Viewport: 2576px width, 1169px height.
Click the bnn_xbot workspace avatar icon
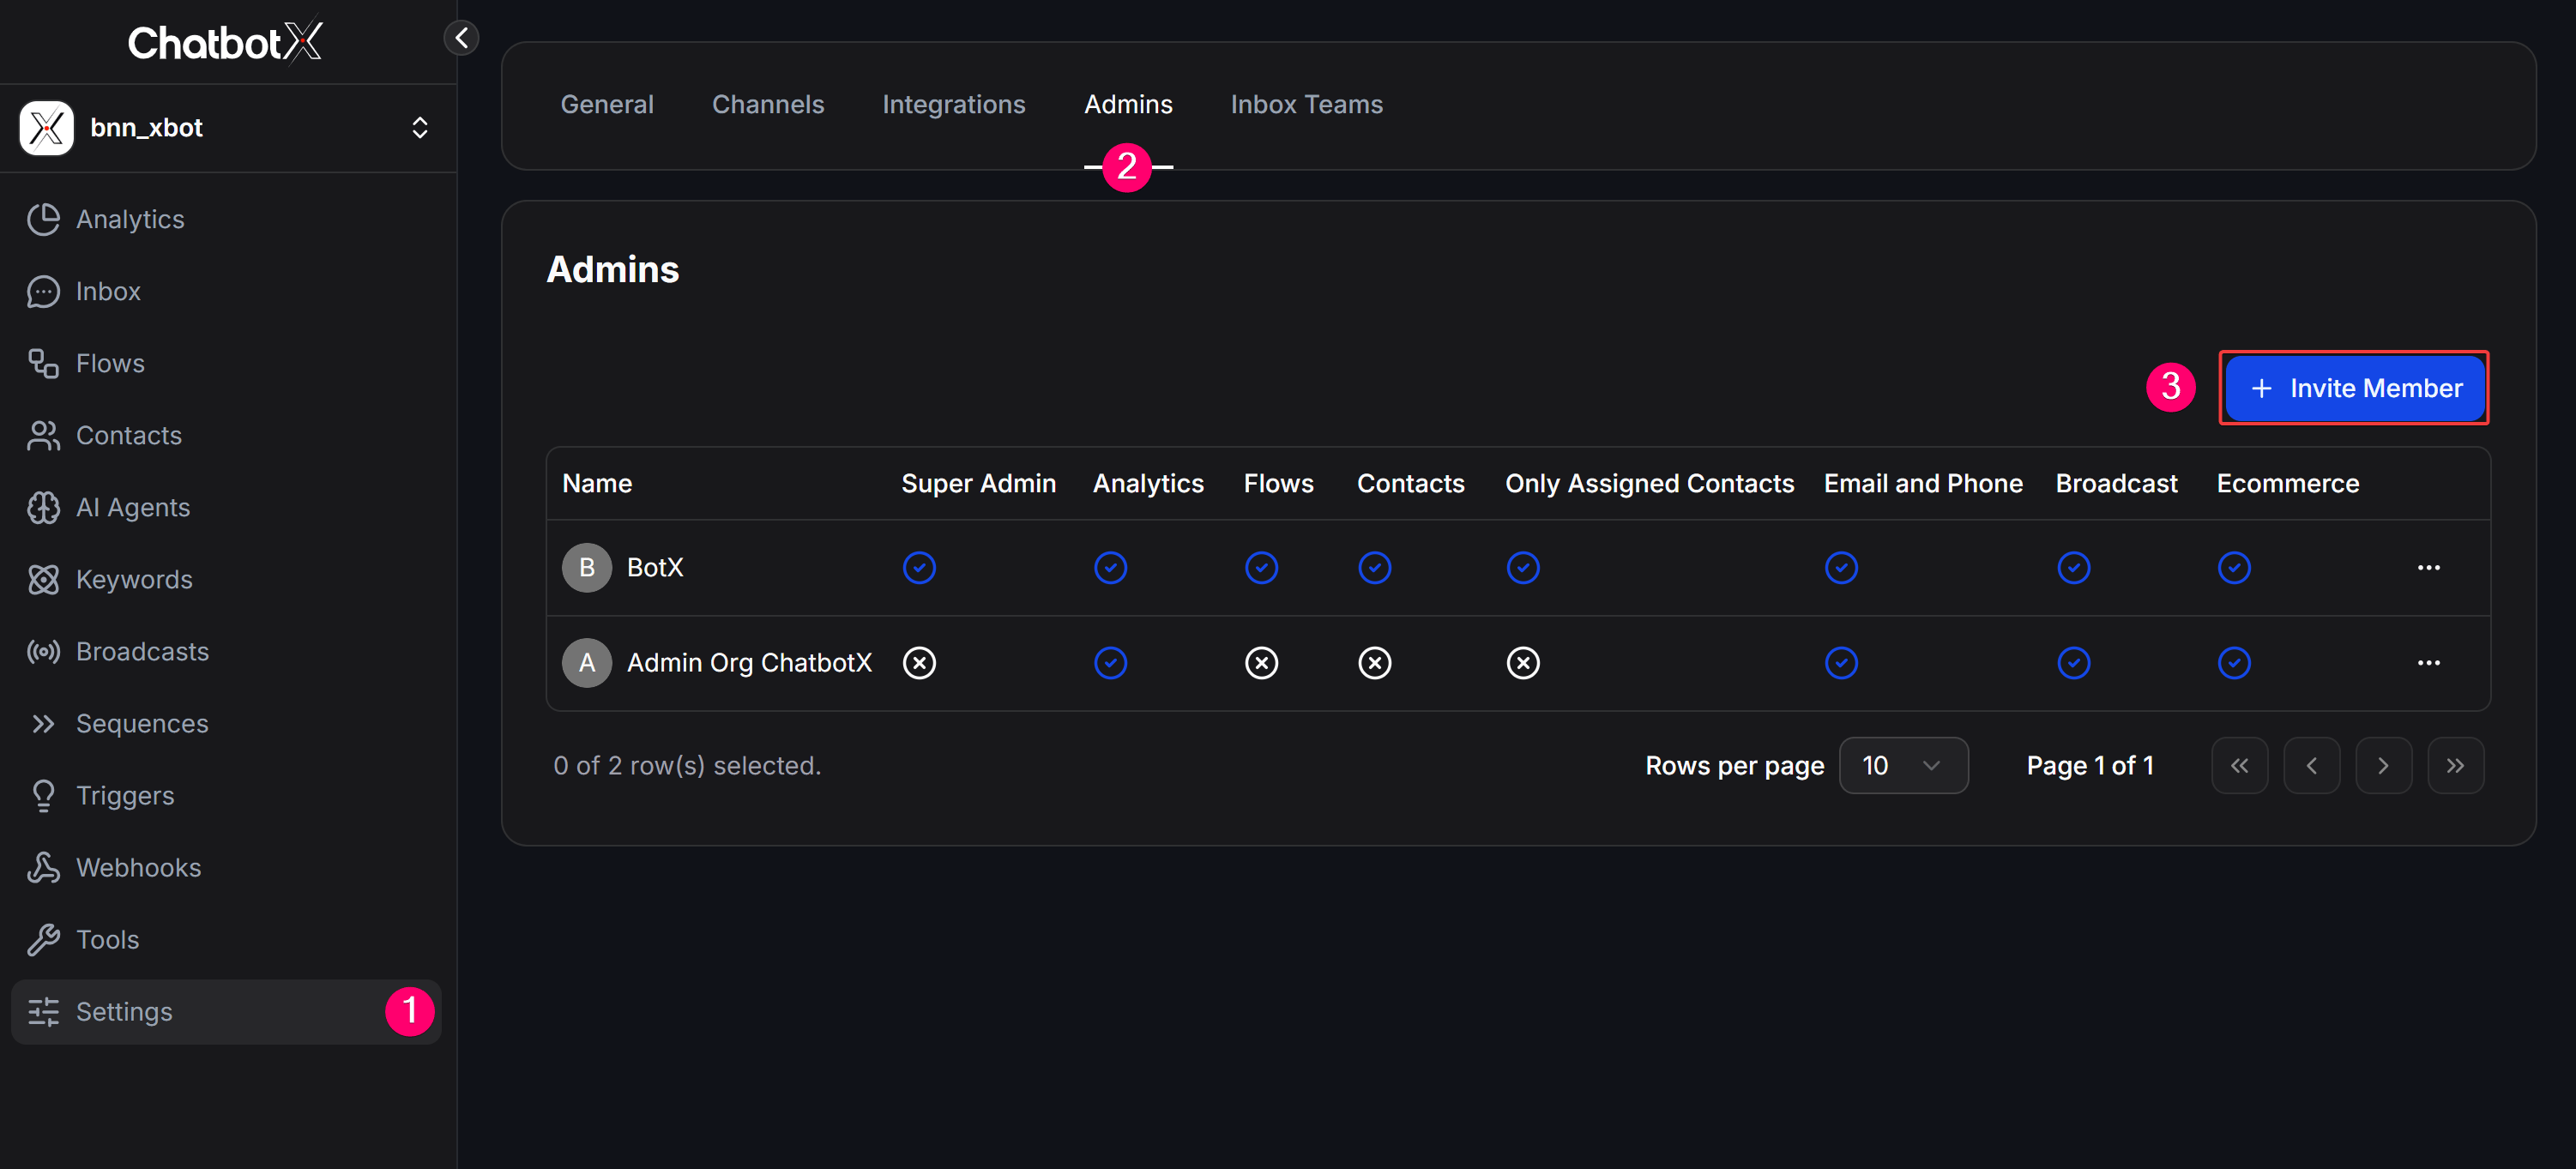46,128
